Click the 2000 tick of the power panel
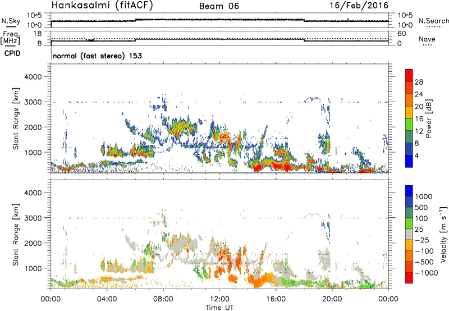449x311 pixels. [x=33, y=127]
